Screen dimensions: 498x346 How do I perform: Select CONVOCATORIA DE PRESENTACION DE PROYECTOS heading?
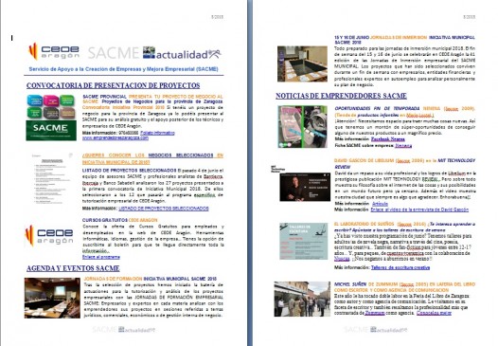pyautogui.click(x=113, y=85)
